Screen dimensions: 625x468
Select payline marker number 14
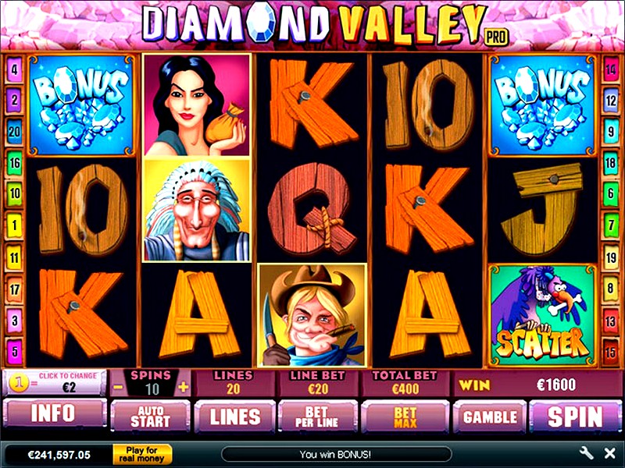(x=611, y=69)
